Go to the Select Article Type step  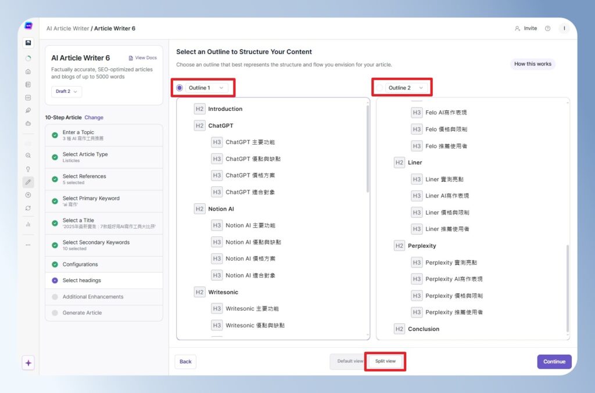(x=104, y=157)
